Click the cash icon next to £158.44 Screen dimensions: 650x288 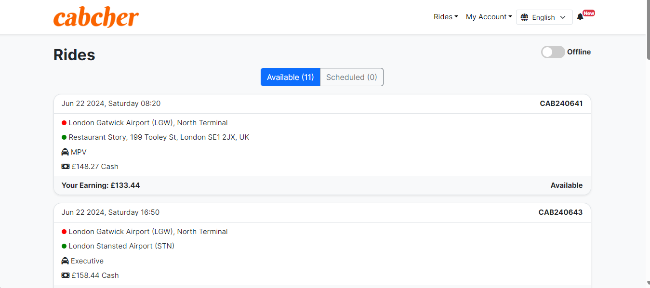[65, 275]
